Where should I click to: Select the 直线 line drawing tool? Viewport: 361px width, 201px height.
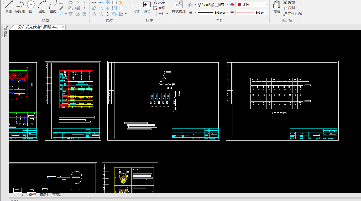point(9,7)
